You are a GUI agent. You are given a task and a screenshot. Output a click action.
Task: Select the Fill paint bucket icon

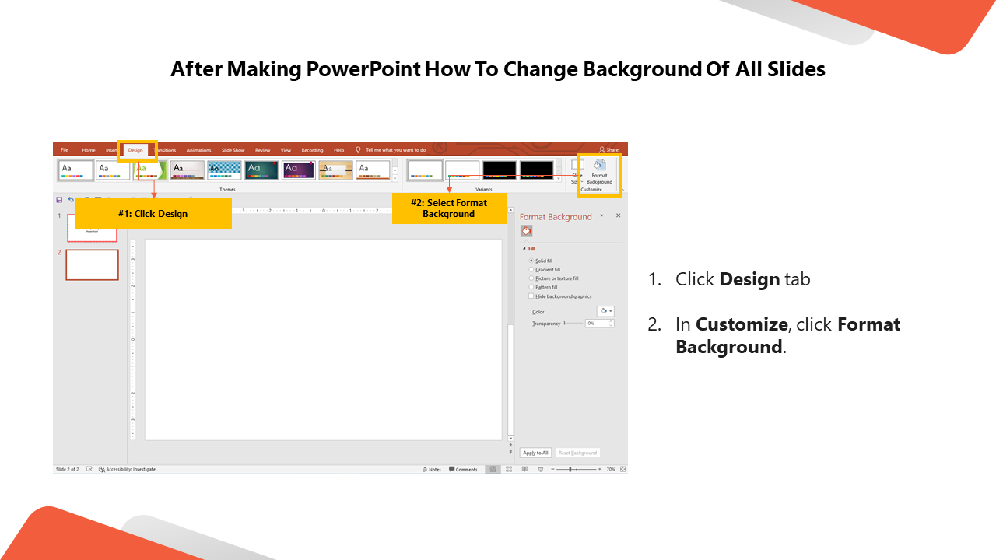(x=527, y=231)
